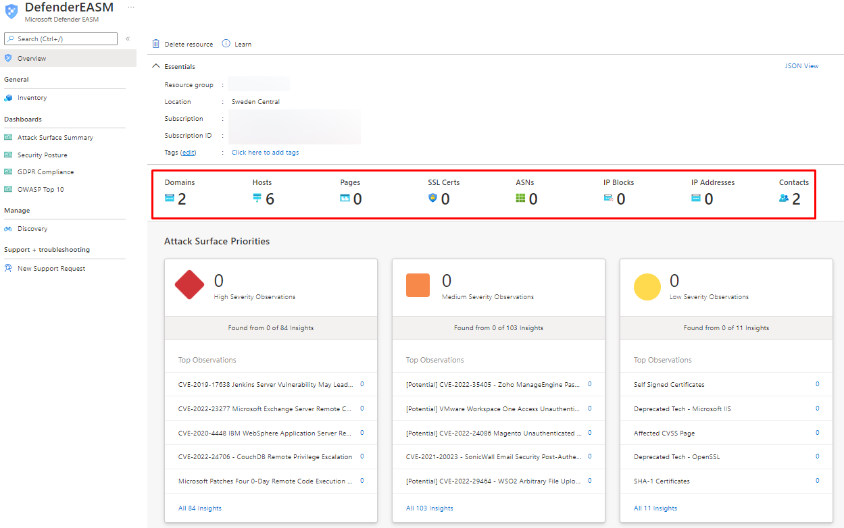Click the Delete resource trash icon
The width and height of the screenshot is (844, 528).
156,44
